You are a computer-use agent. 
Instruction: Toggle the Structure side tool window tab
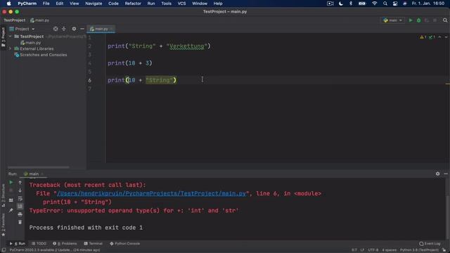[x=3, y=195]
